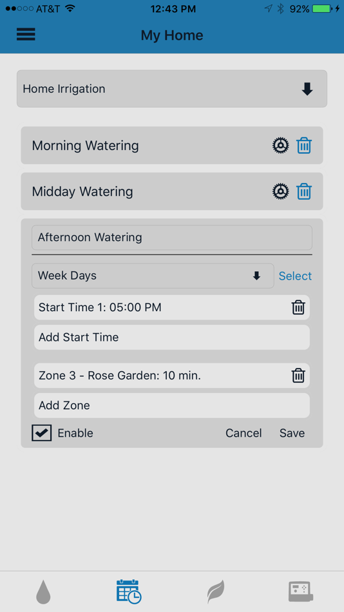Open the Week Days dropdown

pyautogui.click(x=153, y=276)
